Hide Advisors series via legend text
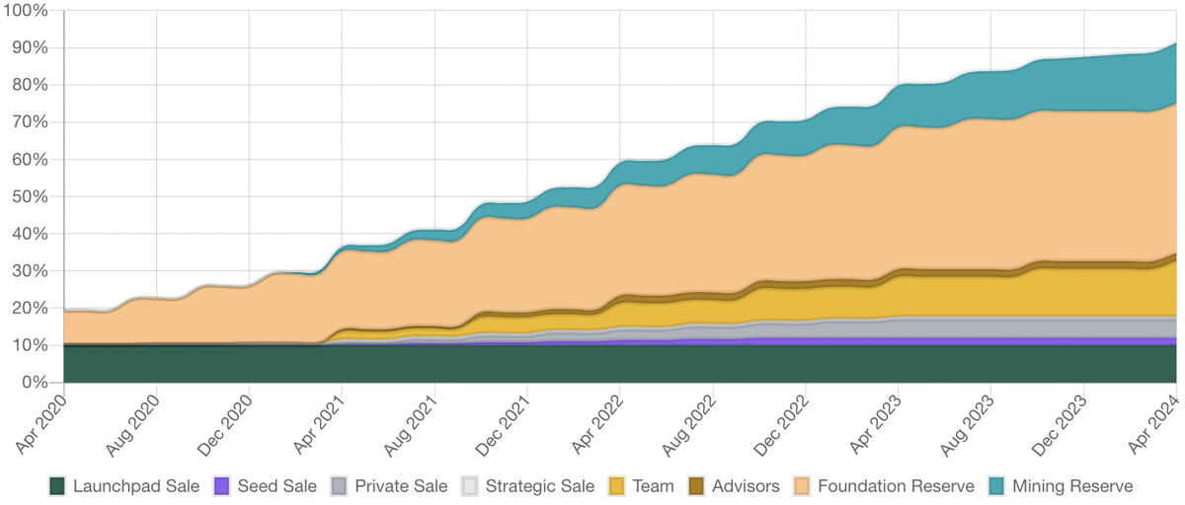 pos(746,486)
